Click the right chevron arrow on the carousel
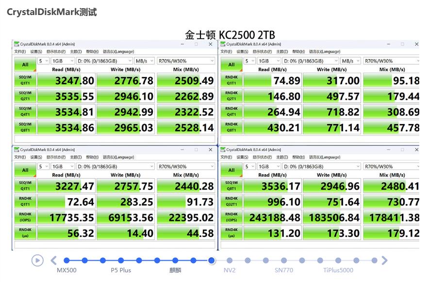428x282 pixels. point(384,260)
